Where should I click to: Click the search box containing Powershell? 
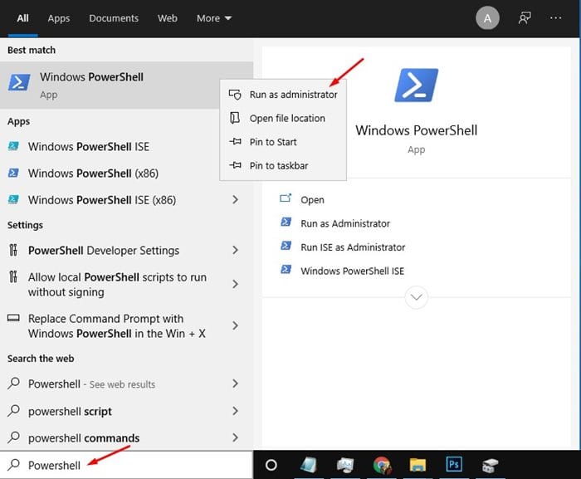124,465
